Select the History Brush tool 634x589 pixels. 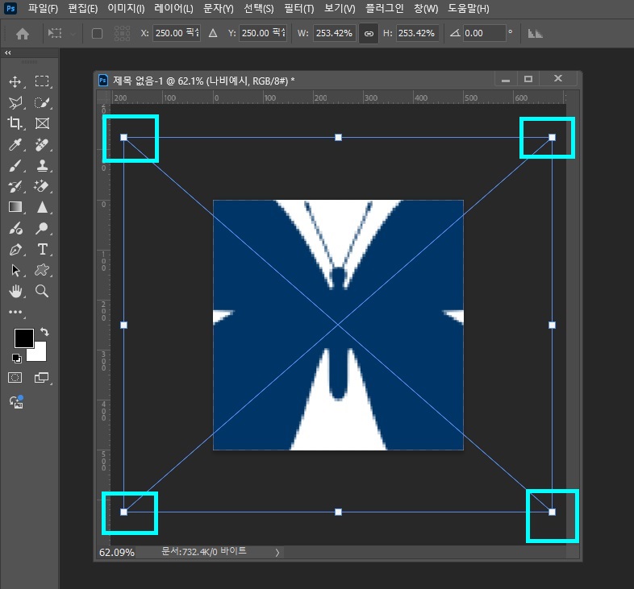coord(15,186)
